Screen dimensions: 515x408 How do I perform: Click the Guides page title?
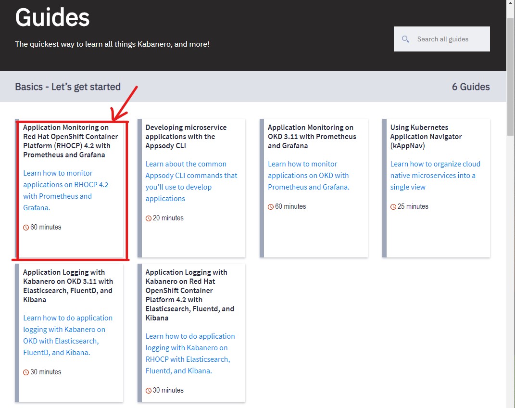52,17
